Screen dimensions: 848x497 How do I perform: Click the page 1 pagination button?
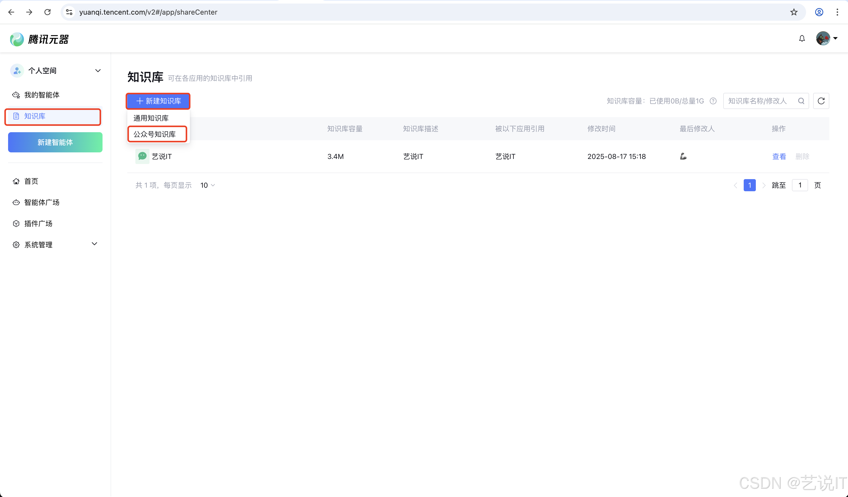[x=750, y=185]
